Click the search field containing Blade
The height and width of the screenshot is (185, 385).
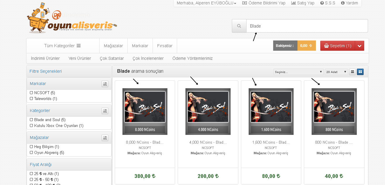pyautogui.click(x=307, y=26)
